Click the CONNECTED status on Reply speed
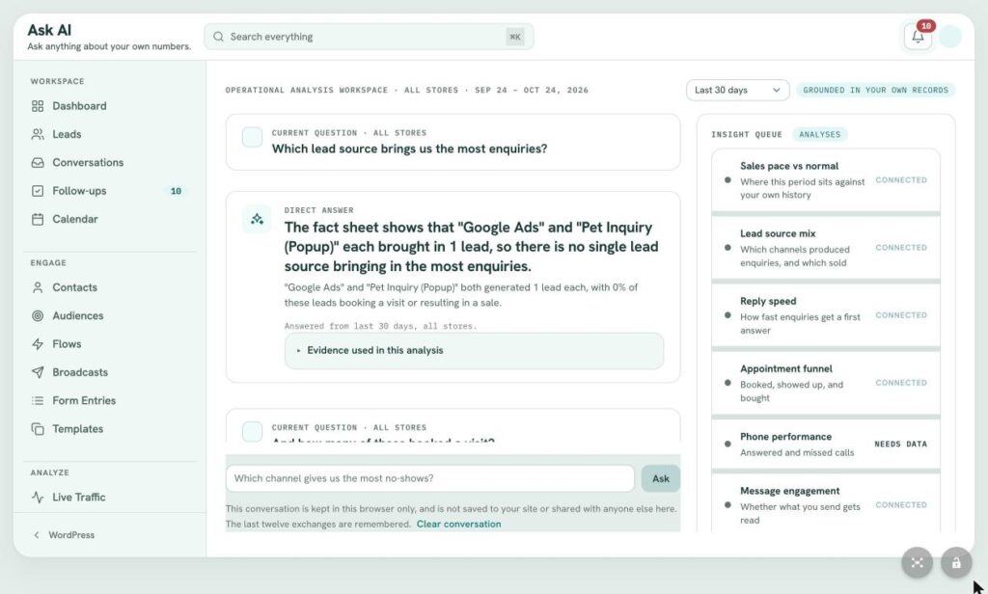Image resolution: width=988 pixels, height=594 pixels. click(x=901, y=315)
